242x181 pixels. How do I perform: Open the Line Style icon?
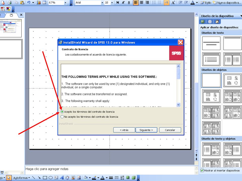[x=111, y=178]
